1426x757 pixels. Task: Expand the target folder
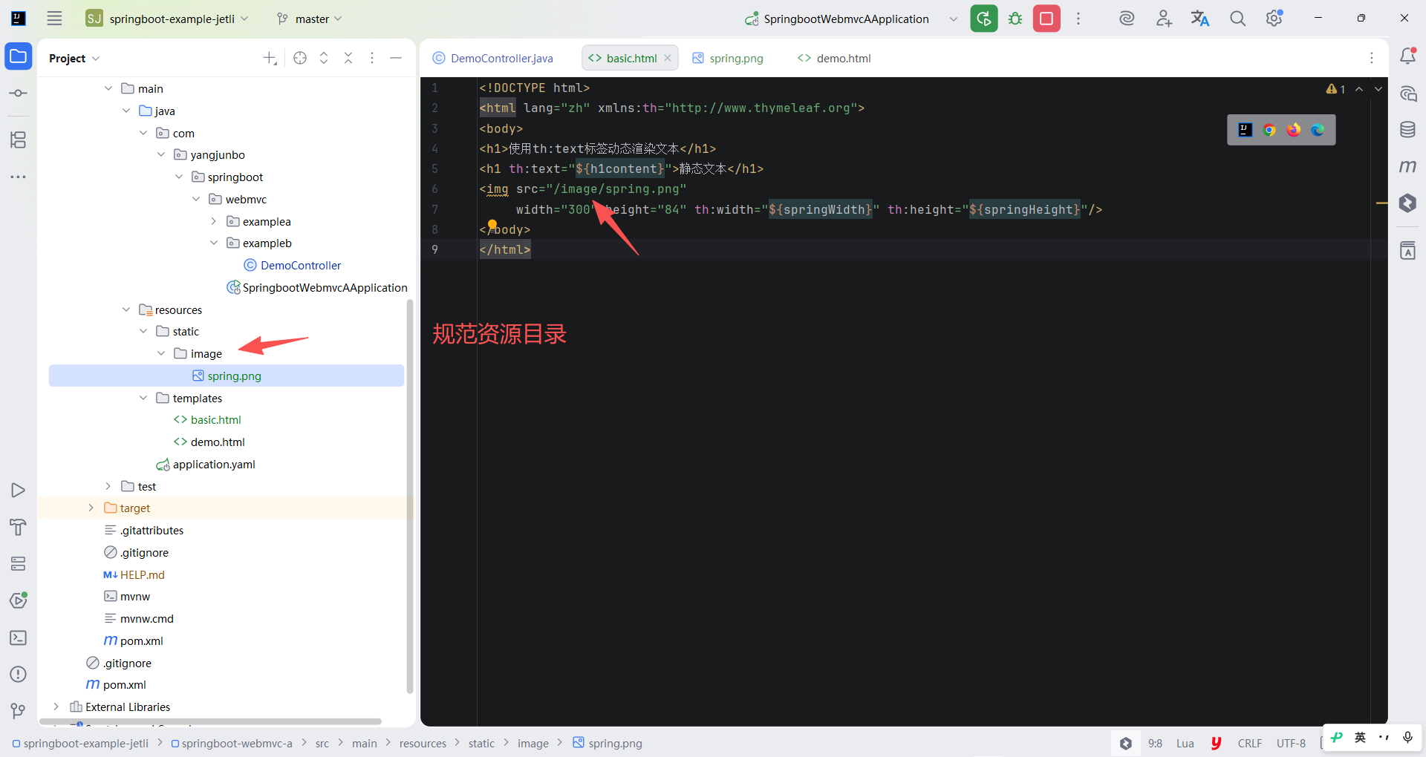tap(91, 508)
